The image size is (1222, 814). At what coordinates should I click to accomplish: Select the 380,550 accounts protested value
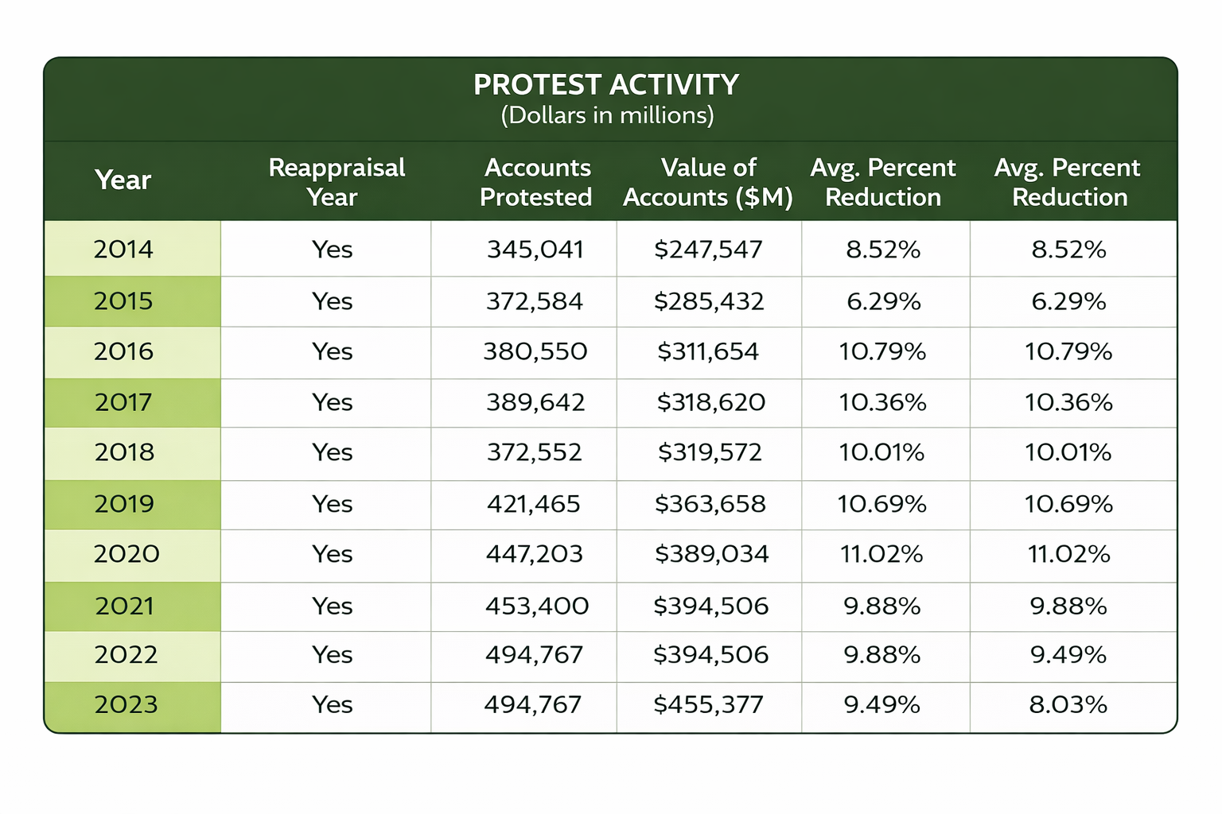tap(535, 351)
